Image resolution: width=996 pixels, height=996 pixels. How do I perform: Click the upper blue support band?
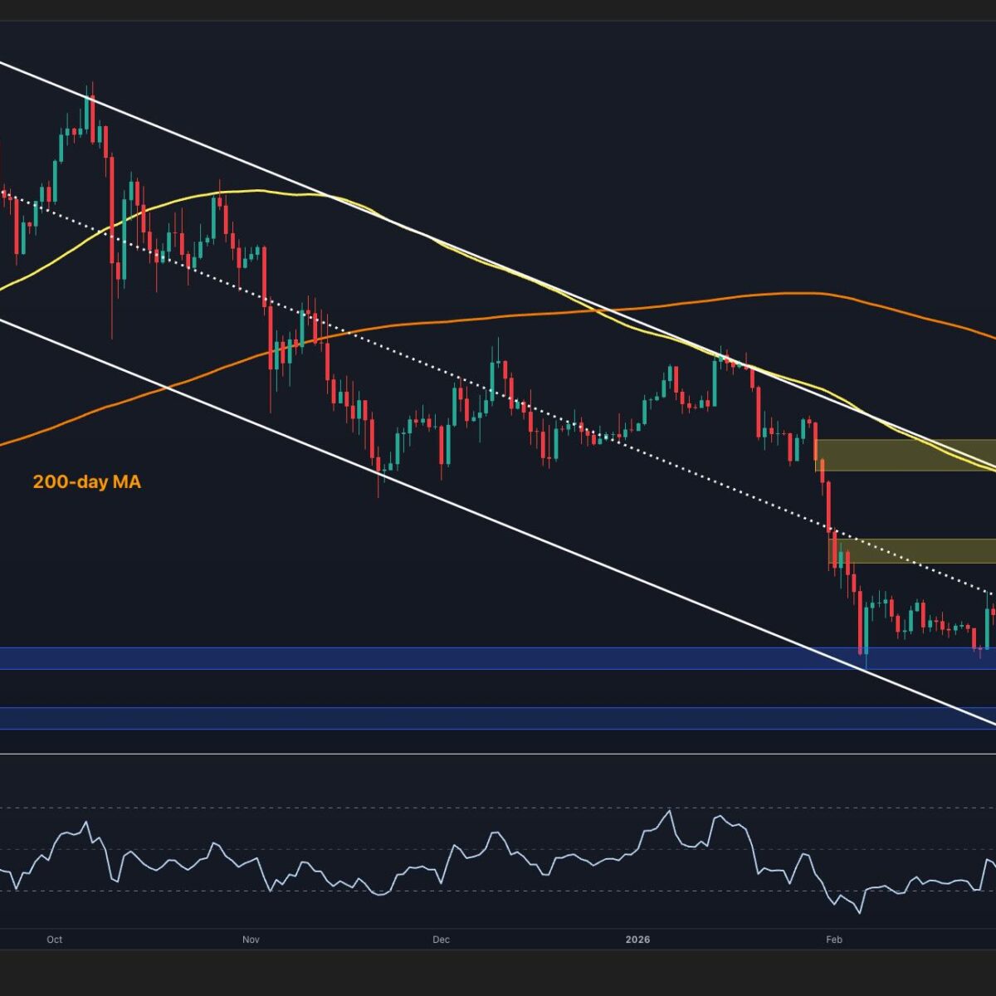coord(415,658)
